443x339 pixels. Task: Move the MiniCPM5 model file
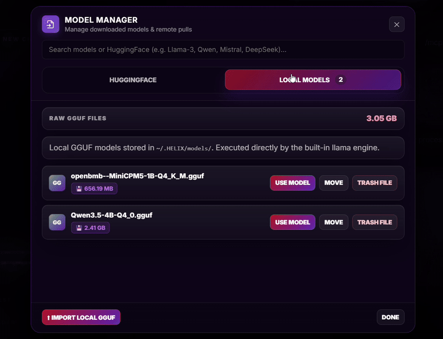tap(334, 183)
